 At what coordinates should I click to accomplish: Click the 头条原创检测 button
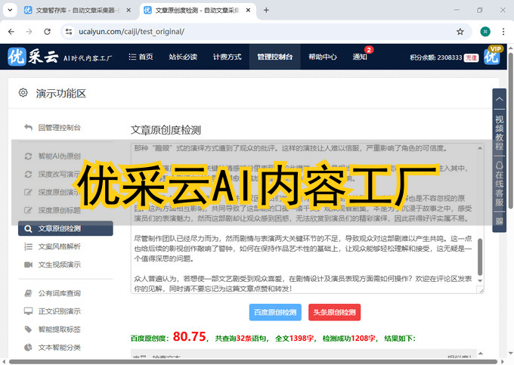[x=334, y=312]
